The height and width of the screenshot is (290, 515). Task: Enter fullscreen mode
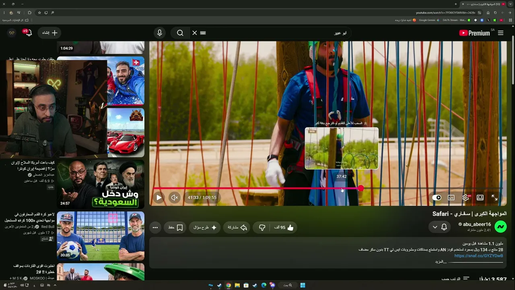(494, 197)
